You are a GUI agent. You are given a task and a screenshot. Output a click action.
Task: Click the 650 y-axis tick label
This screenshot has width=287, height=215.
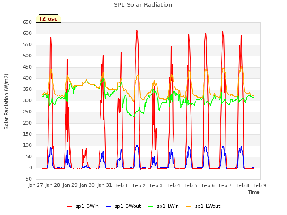pos(27,22)
